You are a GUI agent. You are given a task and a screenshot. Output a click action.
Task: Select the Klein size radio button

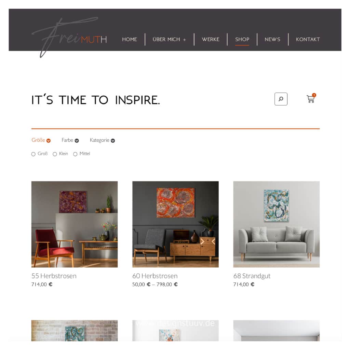pos(55,154)
